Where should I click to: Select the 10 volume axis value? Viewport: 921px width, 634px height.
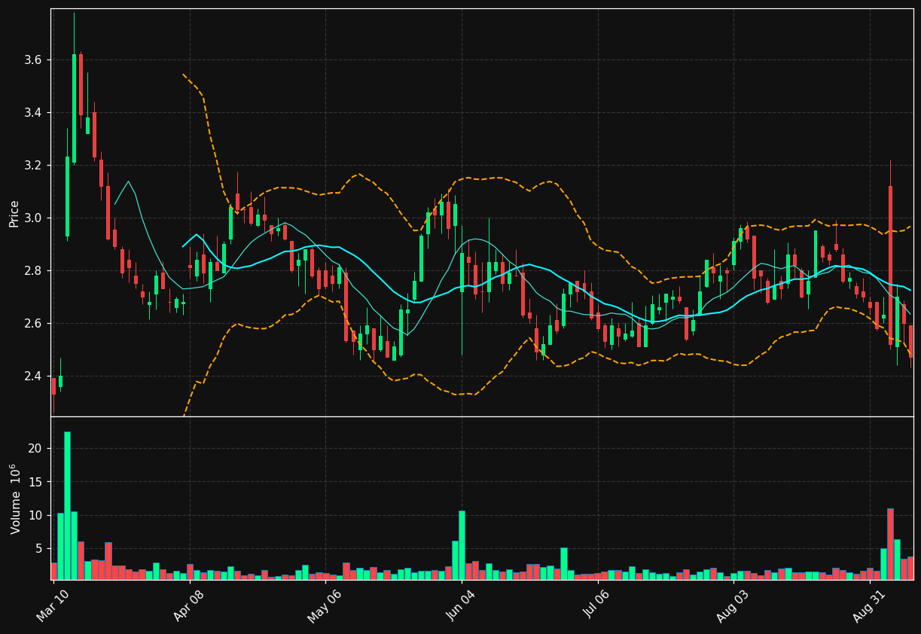pos(35,516)
